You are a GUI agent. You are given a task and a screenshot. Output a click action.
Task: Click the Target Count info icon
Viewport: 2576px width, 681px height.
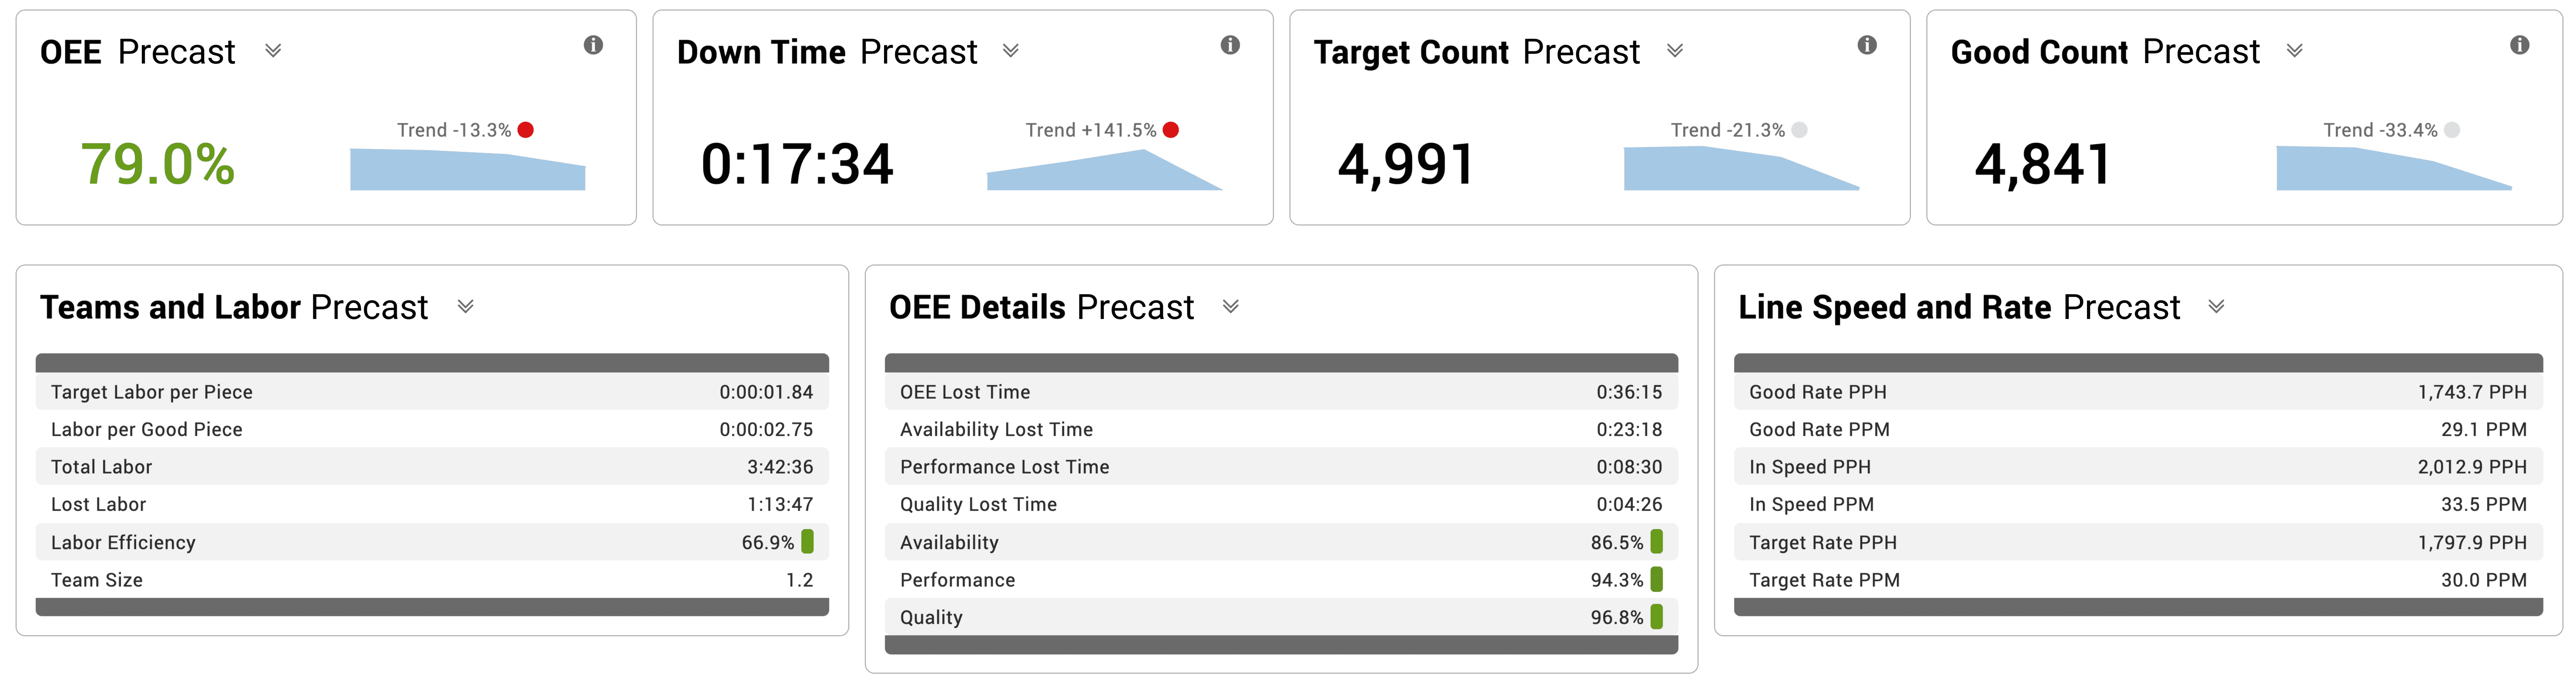click(1867, 45)
